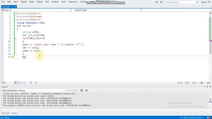This screenshot has height=119, width=212.
Task: Click the editor vertical scrollbar thumb
Action: click(x=210, y=36)
